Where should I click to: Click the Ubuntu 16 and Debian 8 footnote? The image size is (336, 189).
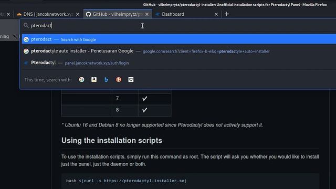click(162, 125)
